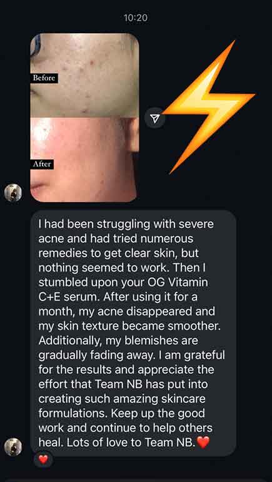Tap the "After" label on the photo
This screenshot has height=482, width=272.
(x=43, y=164)
